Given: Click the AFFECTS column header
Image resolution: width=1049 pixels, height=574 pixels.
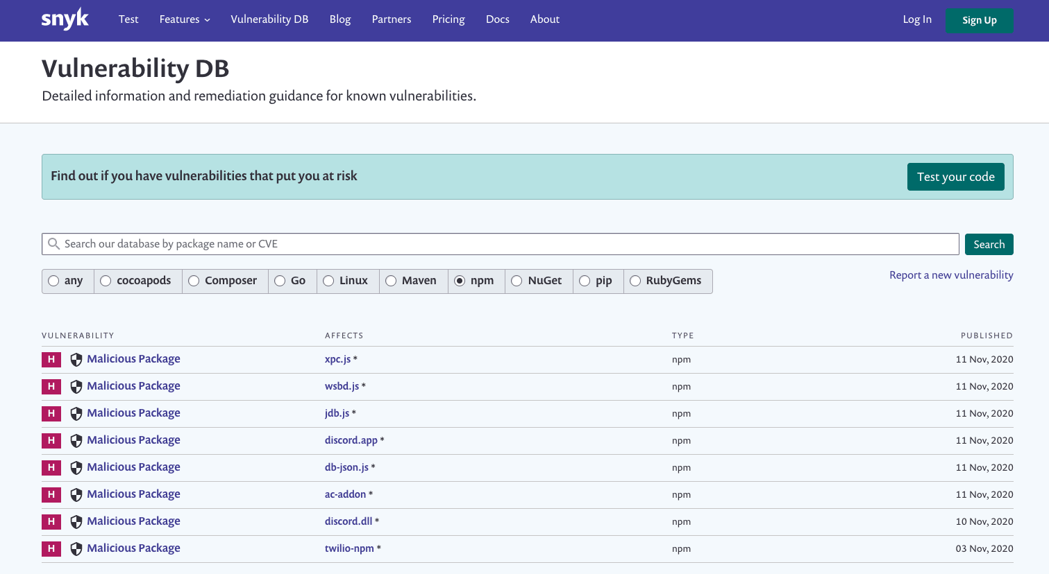Looking at the screenshot, I should click(344, 336).
